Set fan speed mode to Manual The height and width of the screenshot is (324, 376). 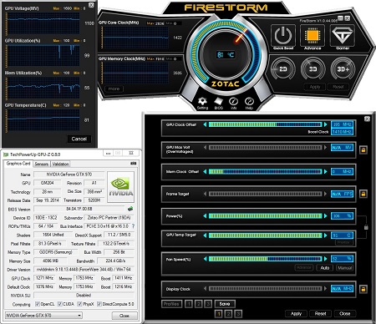coord(344,268)
